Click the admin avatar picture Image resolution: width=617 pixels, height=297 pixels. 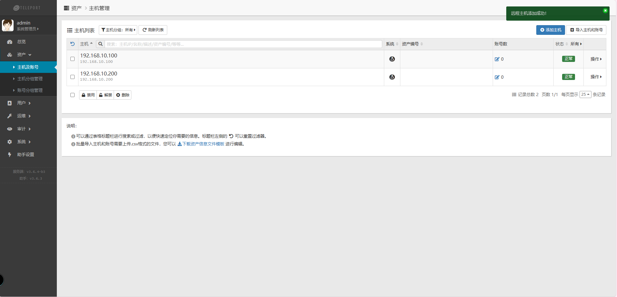tap(8, 25)
